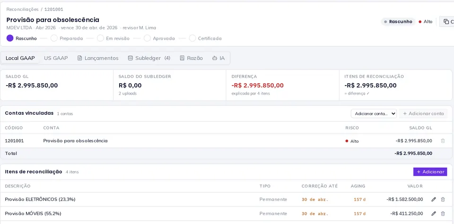Switch to the US GAAP tab
Viewport: 454px width, 224px height.
click(56, 58)
